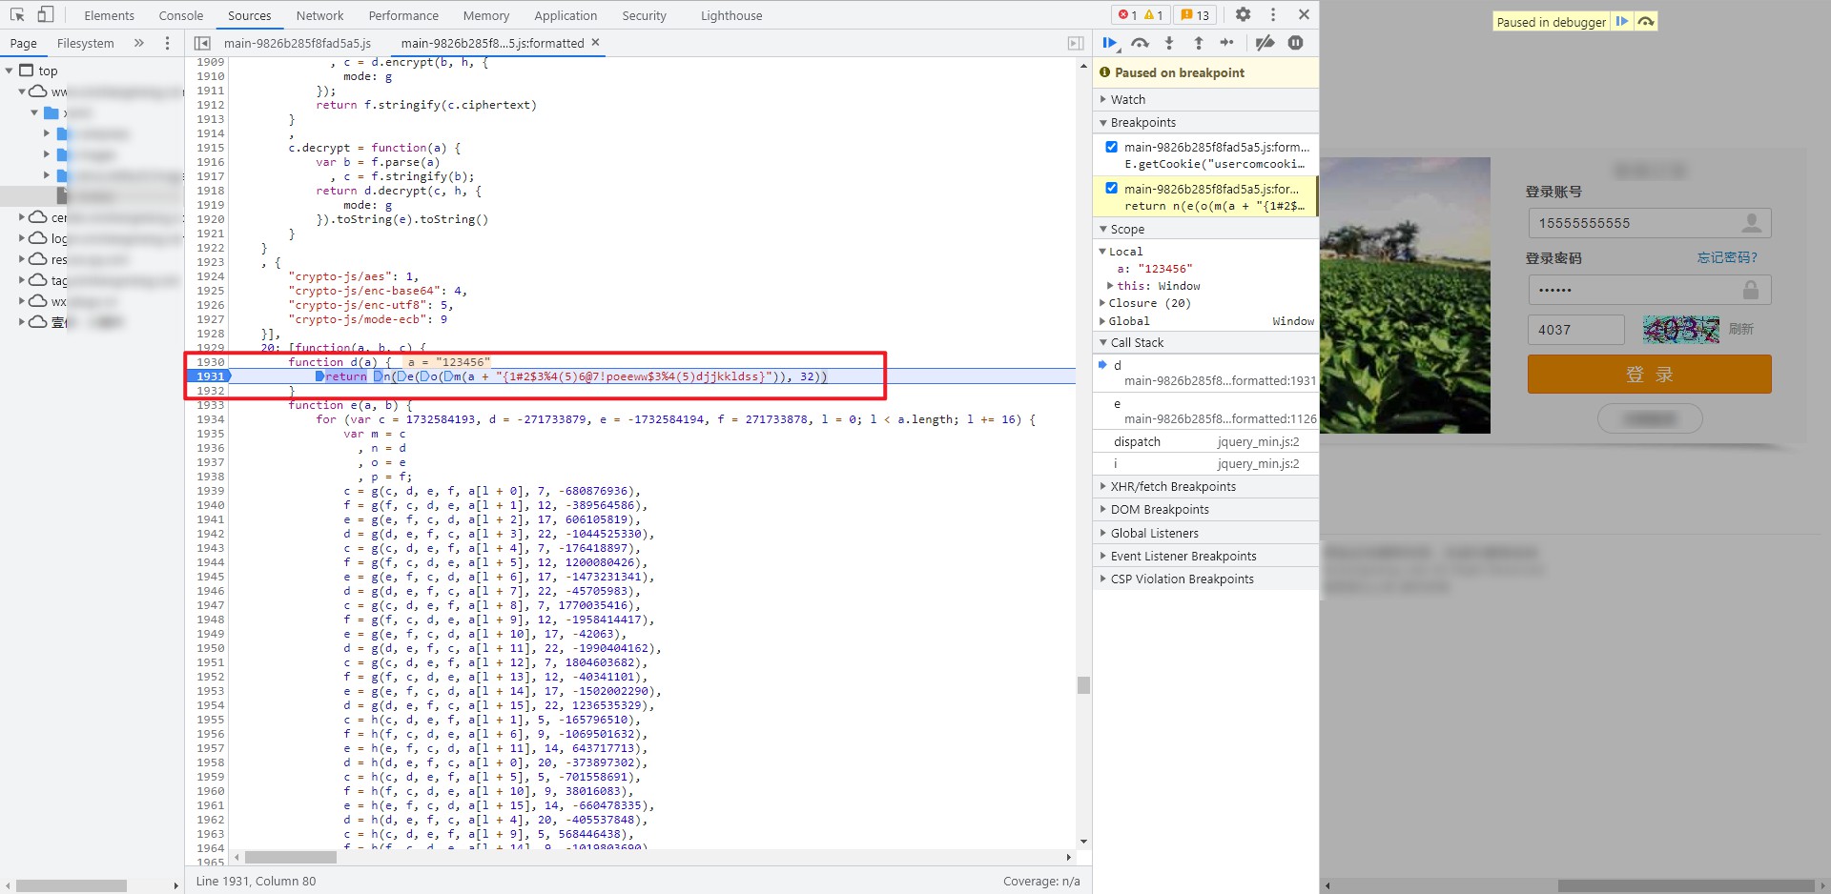Click the 忘记密码? link
Image resolution: width=1831 pixels, height=894 pixels.
point(1726,257)
